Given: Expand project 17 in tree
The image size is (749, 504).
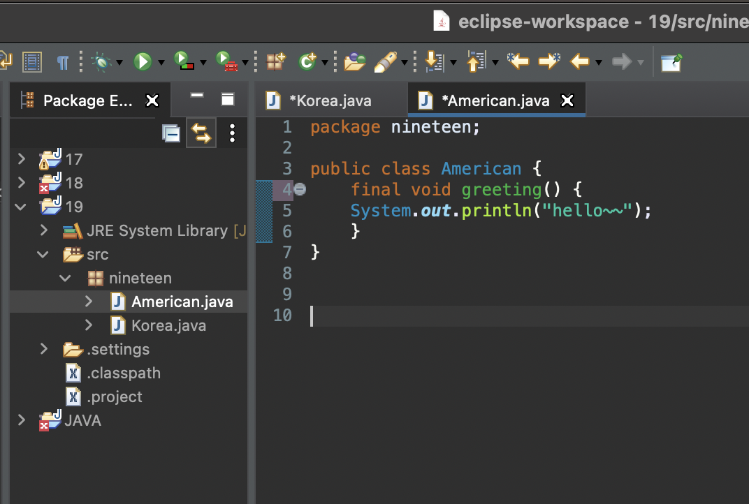Looking at the screenshot, I should [x=22, y=158].
